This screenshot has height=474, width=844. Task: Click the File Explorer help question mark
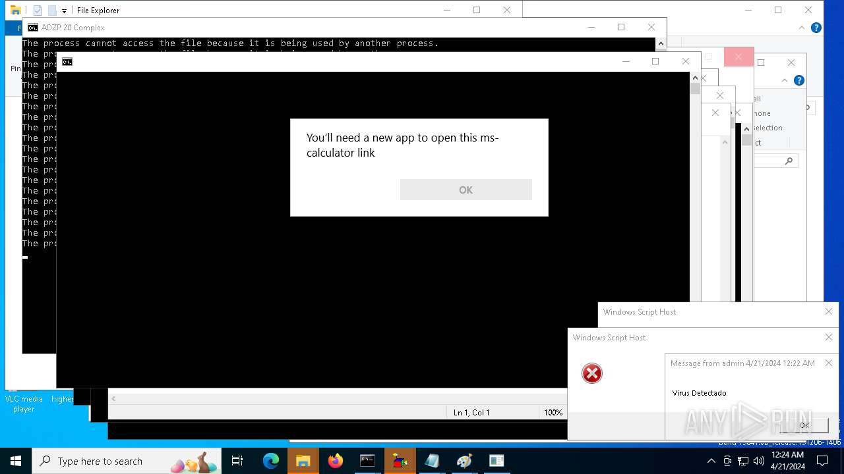click(816, 28)
